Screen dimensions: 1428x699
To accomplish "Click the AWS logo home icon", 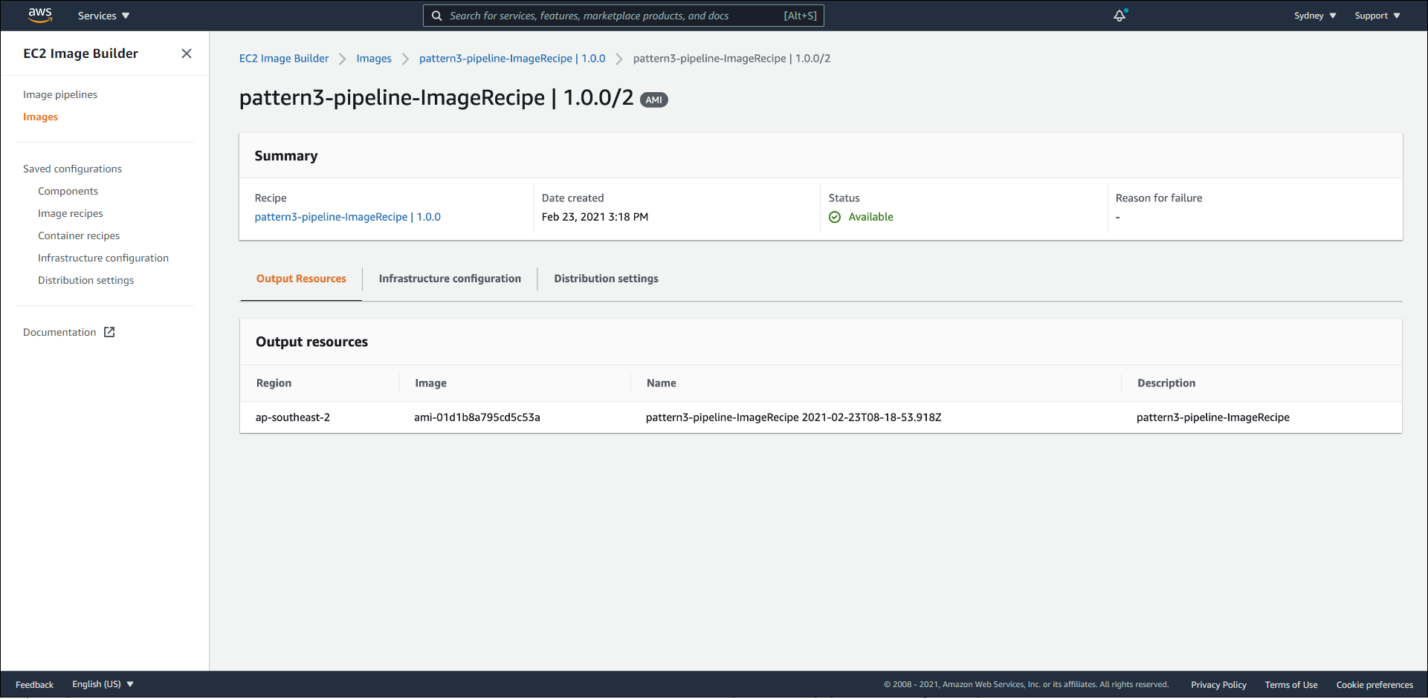I will tap(40, 15).
